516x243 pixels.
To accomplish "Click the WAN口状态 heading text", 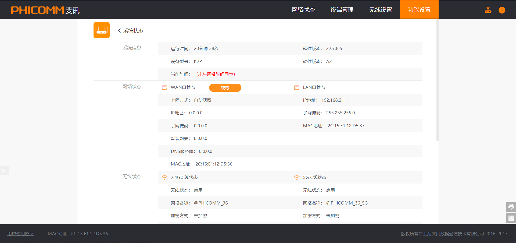I will (183, 87).
